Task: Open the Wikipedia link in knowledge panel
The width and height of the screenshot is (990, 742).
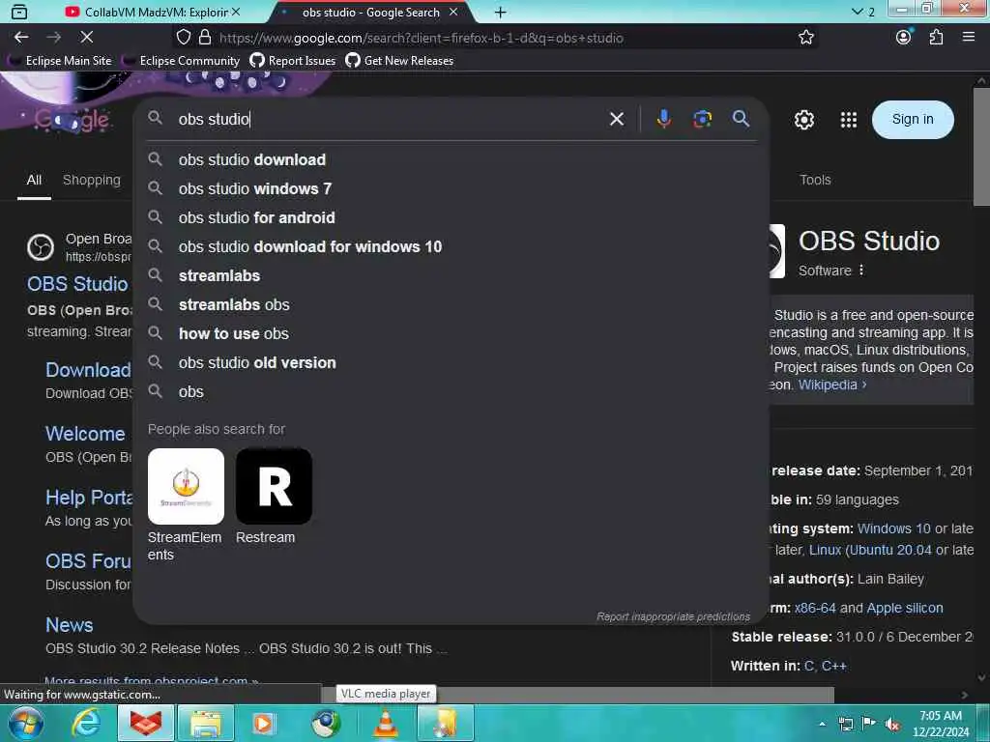Action: coord(832,385)
